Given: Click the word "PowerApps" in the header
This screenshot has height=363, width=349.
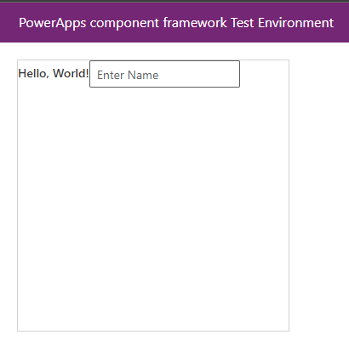Looking at the screenshot, I should click(x=53, y=23).
